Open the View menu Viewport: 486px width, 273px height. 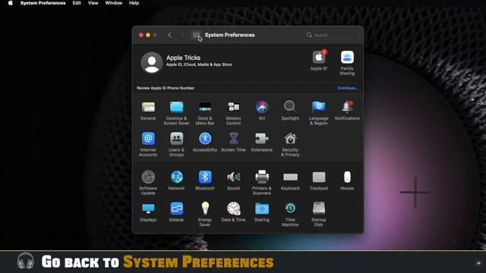tap(93, 3)
